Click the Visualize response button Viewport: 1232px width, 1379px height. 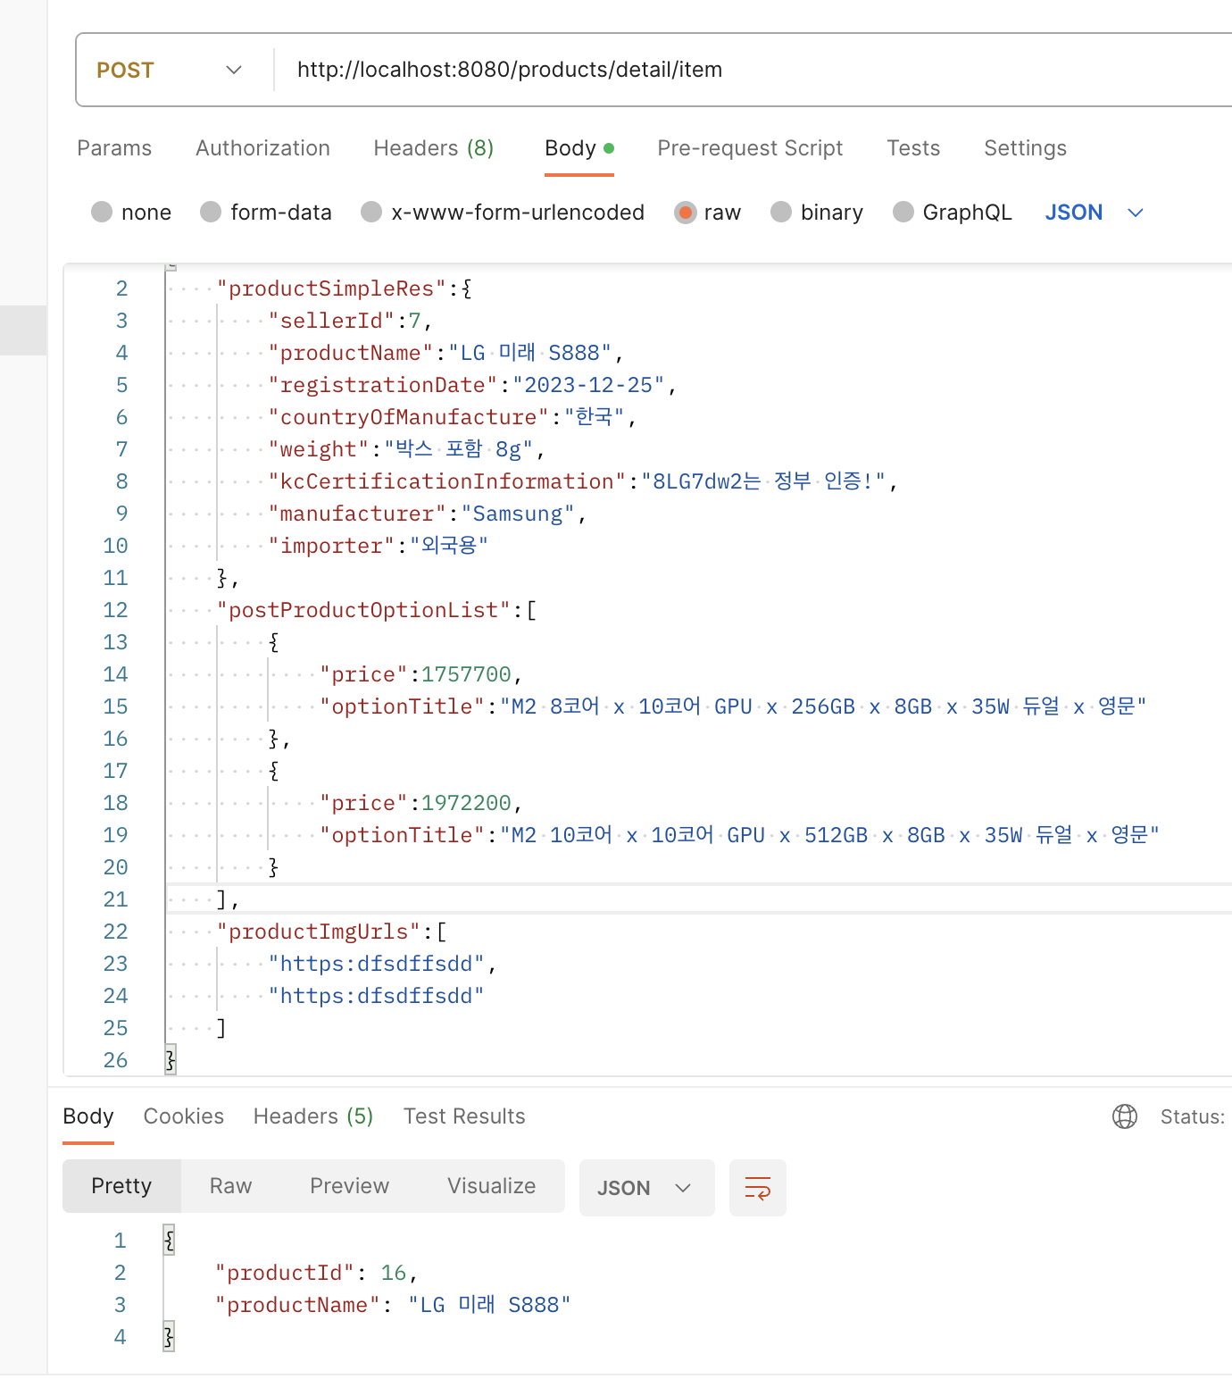point(491,1186)
